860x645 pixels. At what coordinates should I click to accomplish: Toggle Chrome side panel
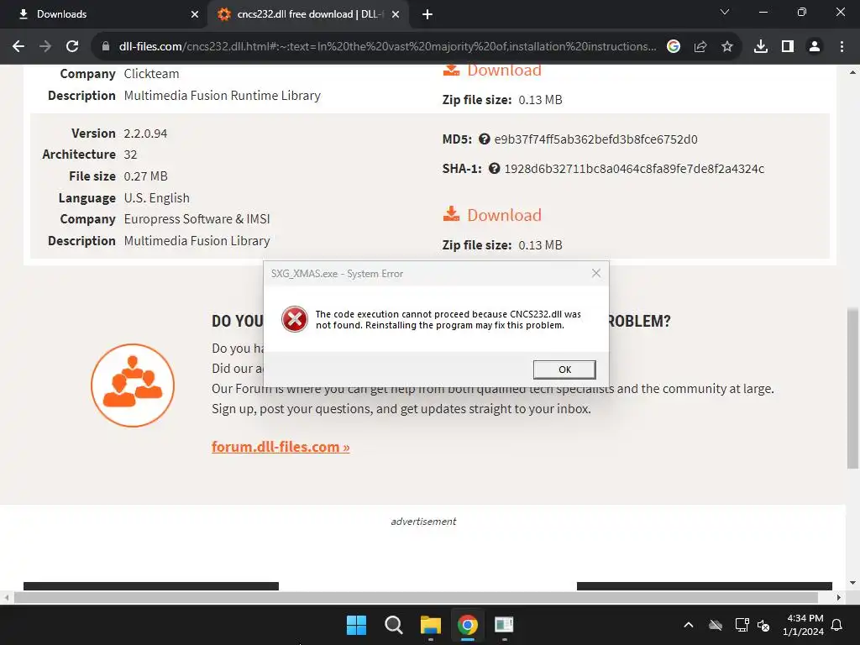tap(788, 47)
